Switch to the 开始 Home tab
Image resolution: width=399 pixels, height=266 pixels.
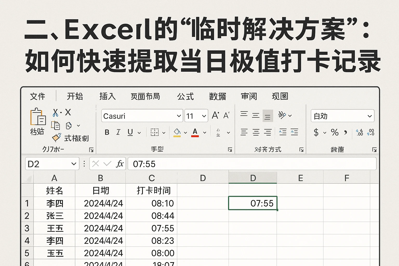[75, 96]
